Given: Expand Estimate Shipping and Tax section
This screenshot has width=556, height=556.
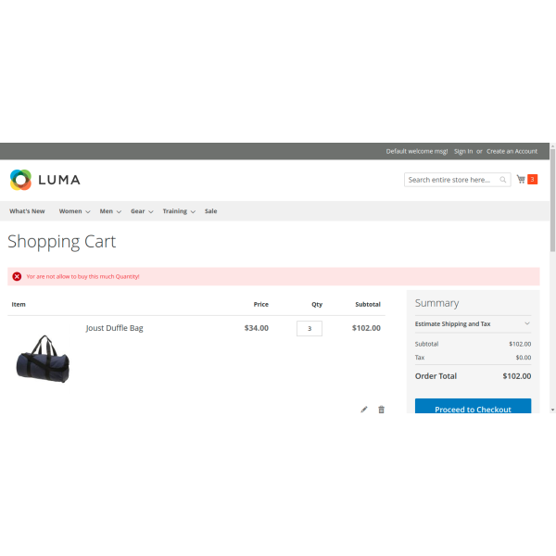Looking at the screenshot, I should [x=473, y=323].
